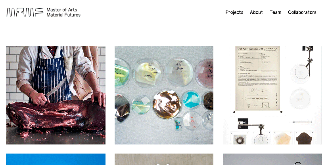Open the grey project tile below the patent image

[x=272, y=159]
